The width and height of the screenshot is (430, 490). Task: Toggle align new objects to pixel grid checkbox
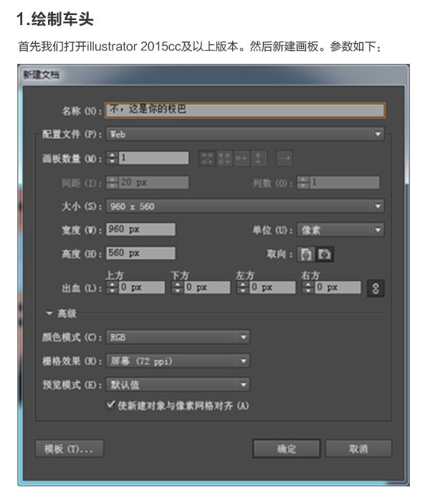(110, 405)
